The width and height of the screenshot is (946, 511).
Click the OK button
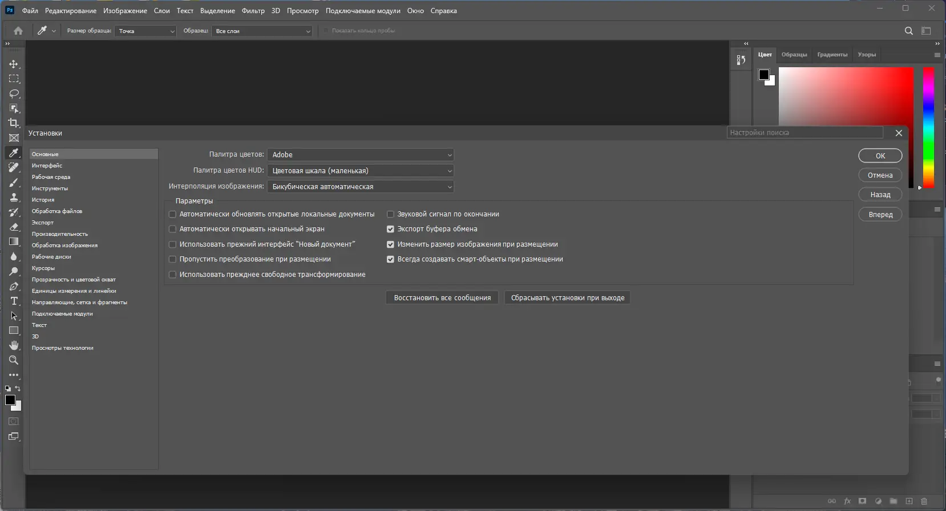880,156
